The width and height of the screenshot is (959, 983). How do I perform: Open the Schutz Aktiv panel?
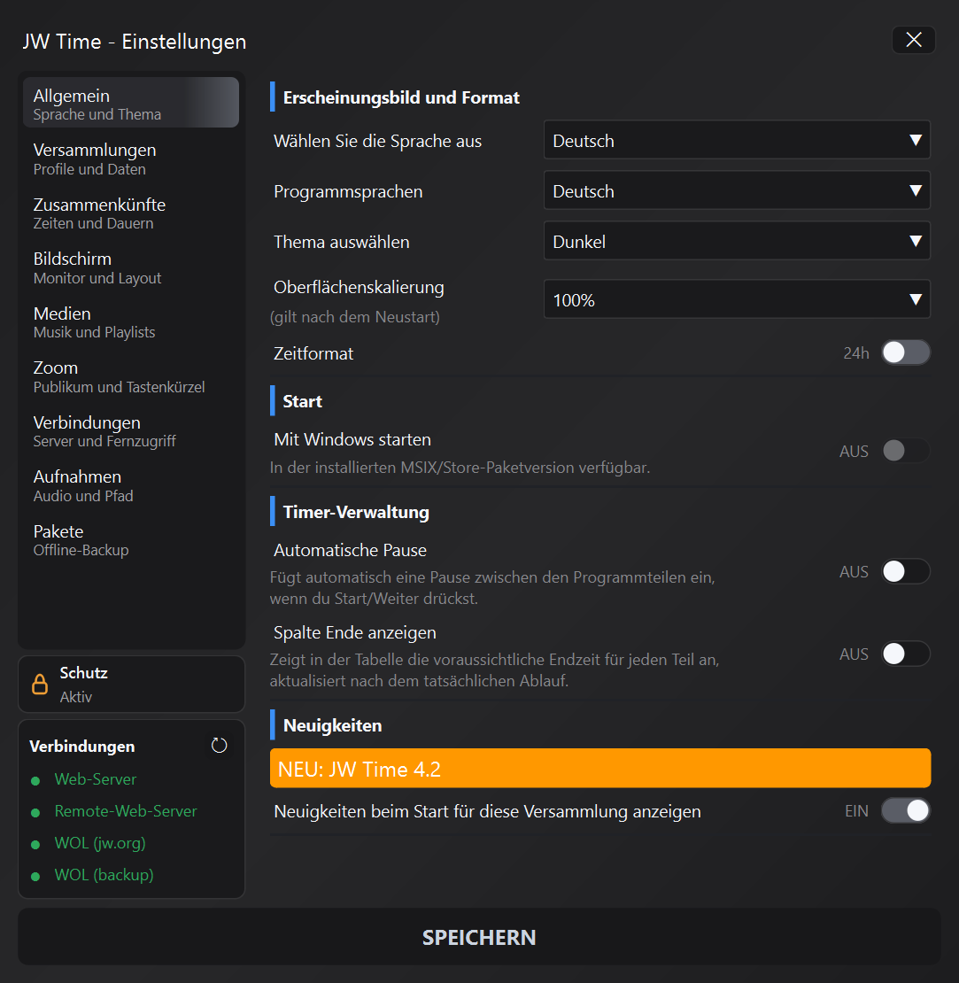[132, 684]
